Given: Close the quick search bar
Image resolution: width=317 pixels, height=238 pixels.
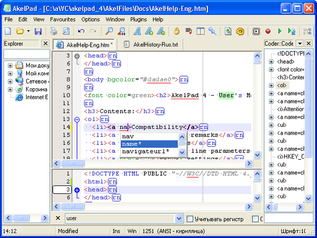Looking at the screenshot, I should pos(58,218).
